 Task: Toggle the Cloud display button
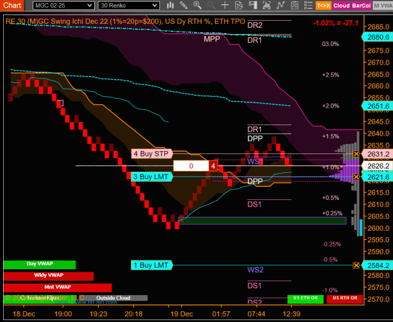(x=341, y=6)
